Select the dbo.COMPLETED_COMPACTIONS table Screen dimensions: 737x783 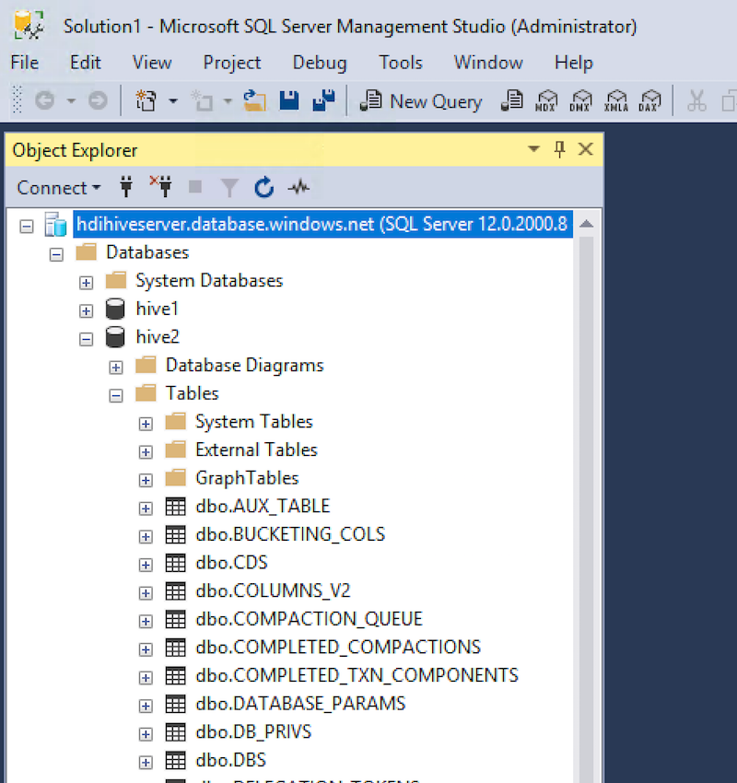point(338,647)
